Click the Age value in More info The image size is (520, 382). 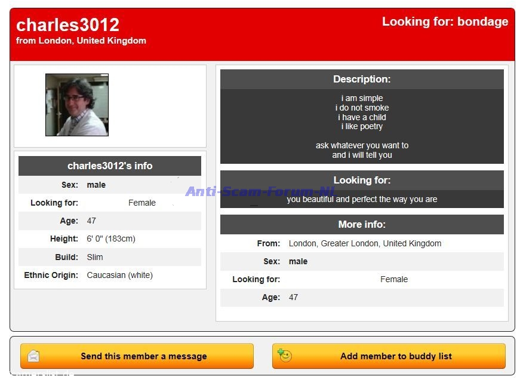click(x=293, y=298)
